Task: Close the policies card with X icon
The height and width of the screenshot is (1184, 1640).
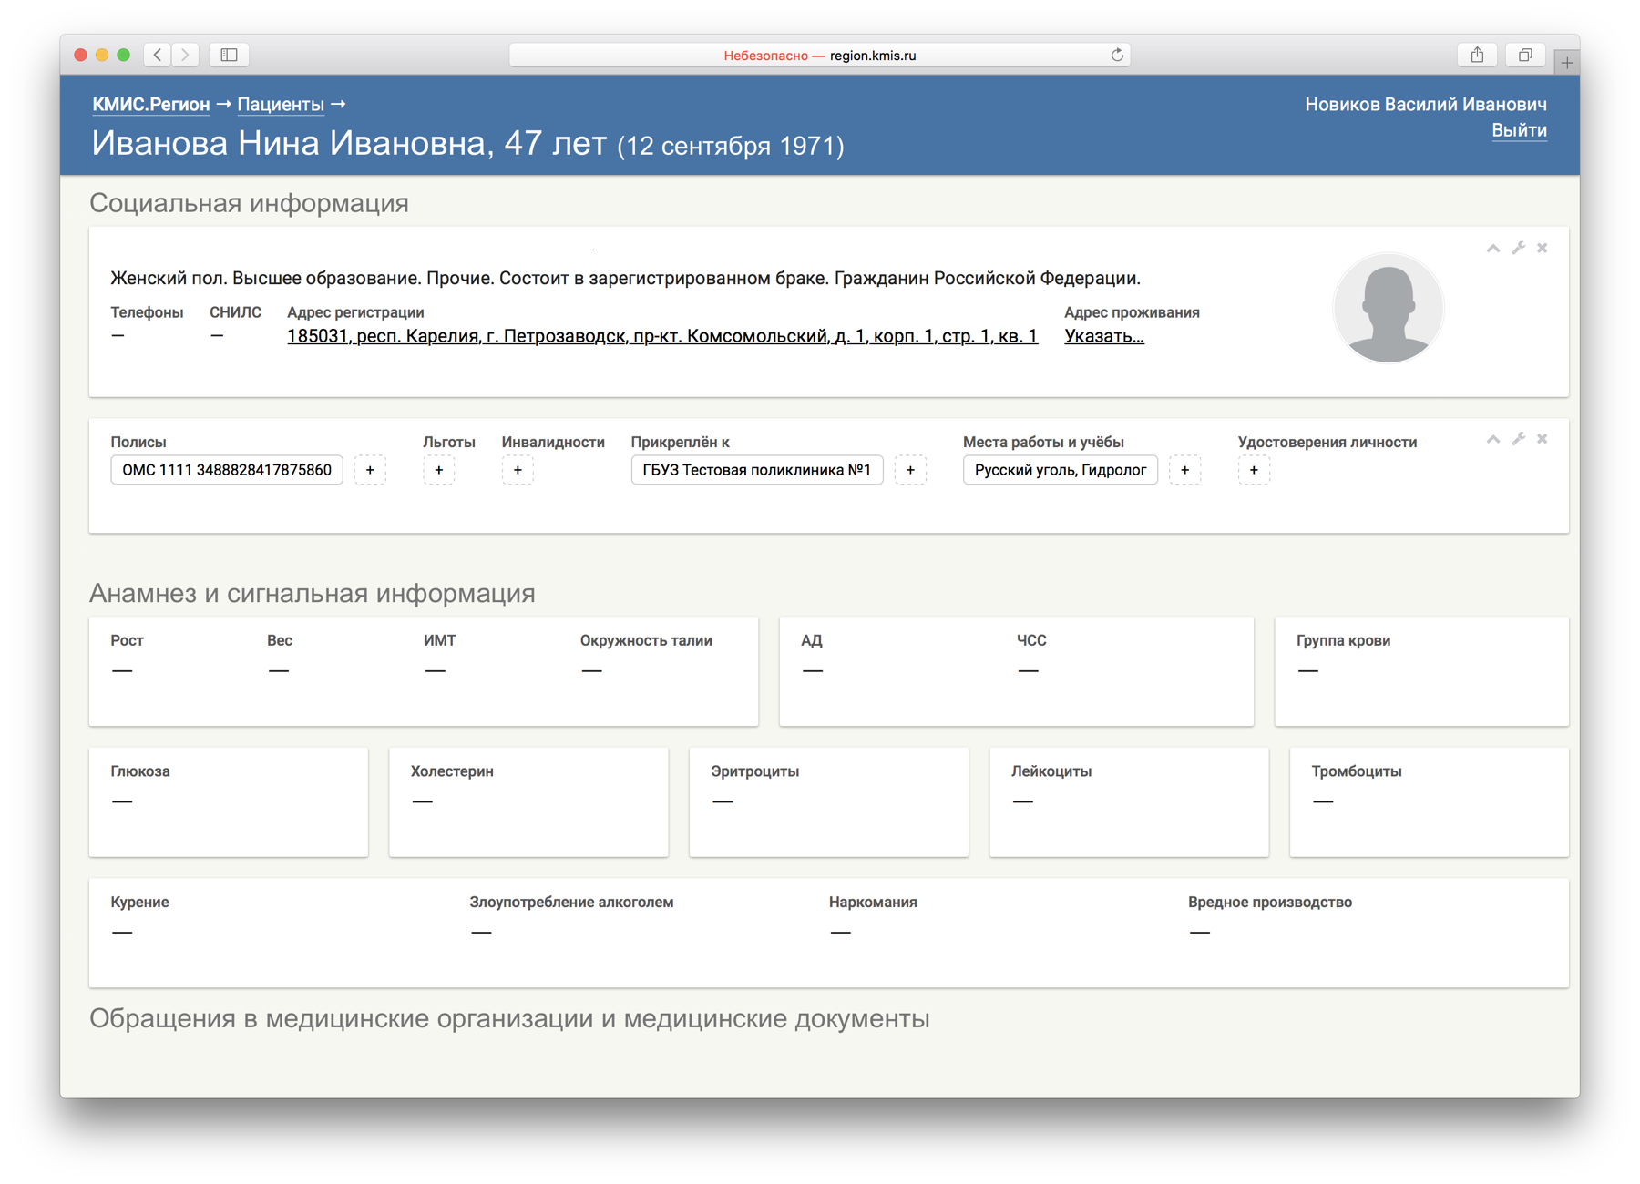Action: 1543,440
